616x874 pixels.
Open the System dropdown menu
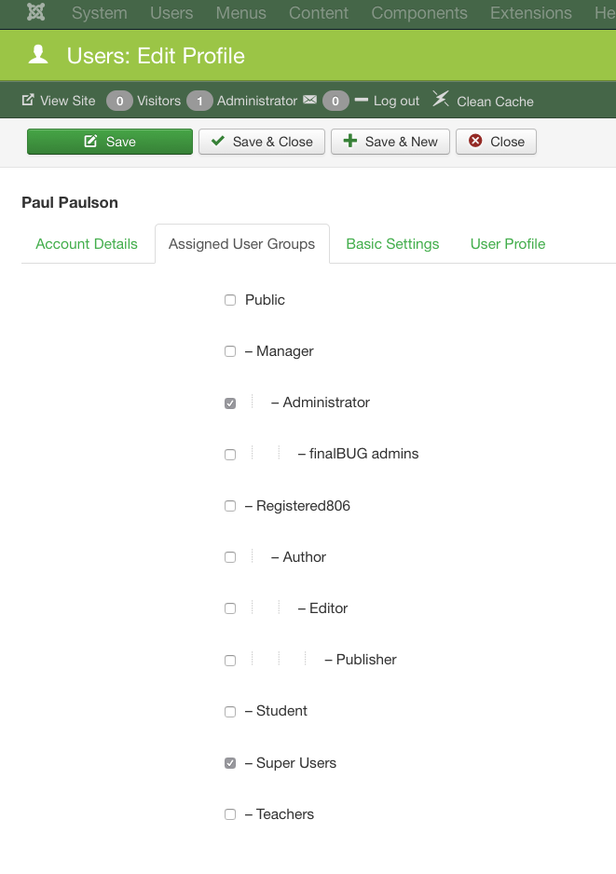pyautogui.click(x=100, y=13)
